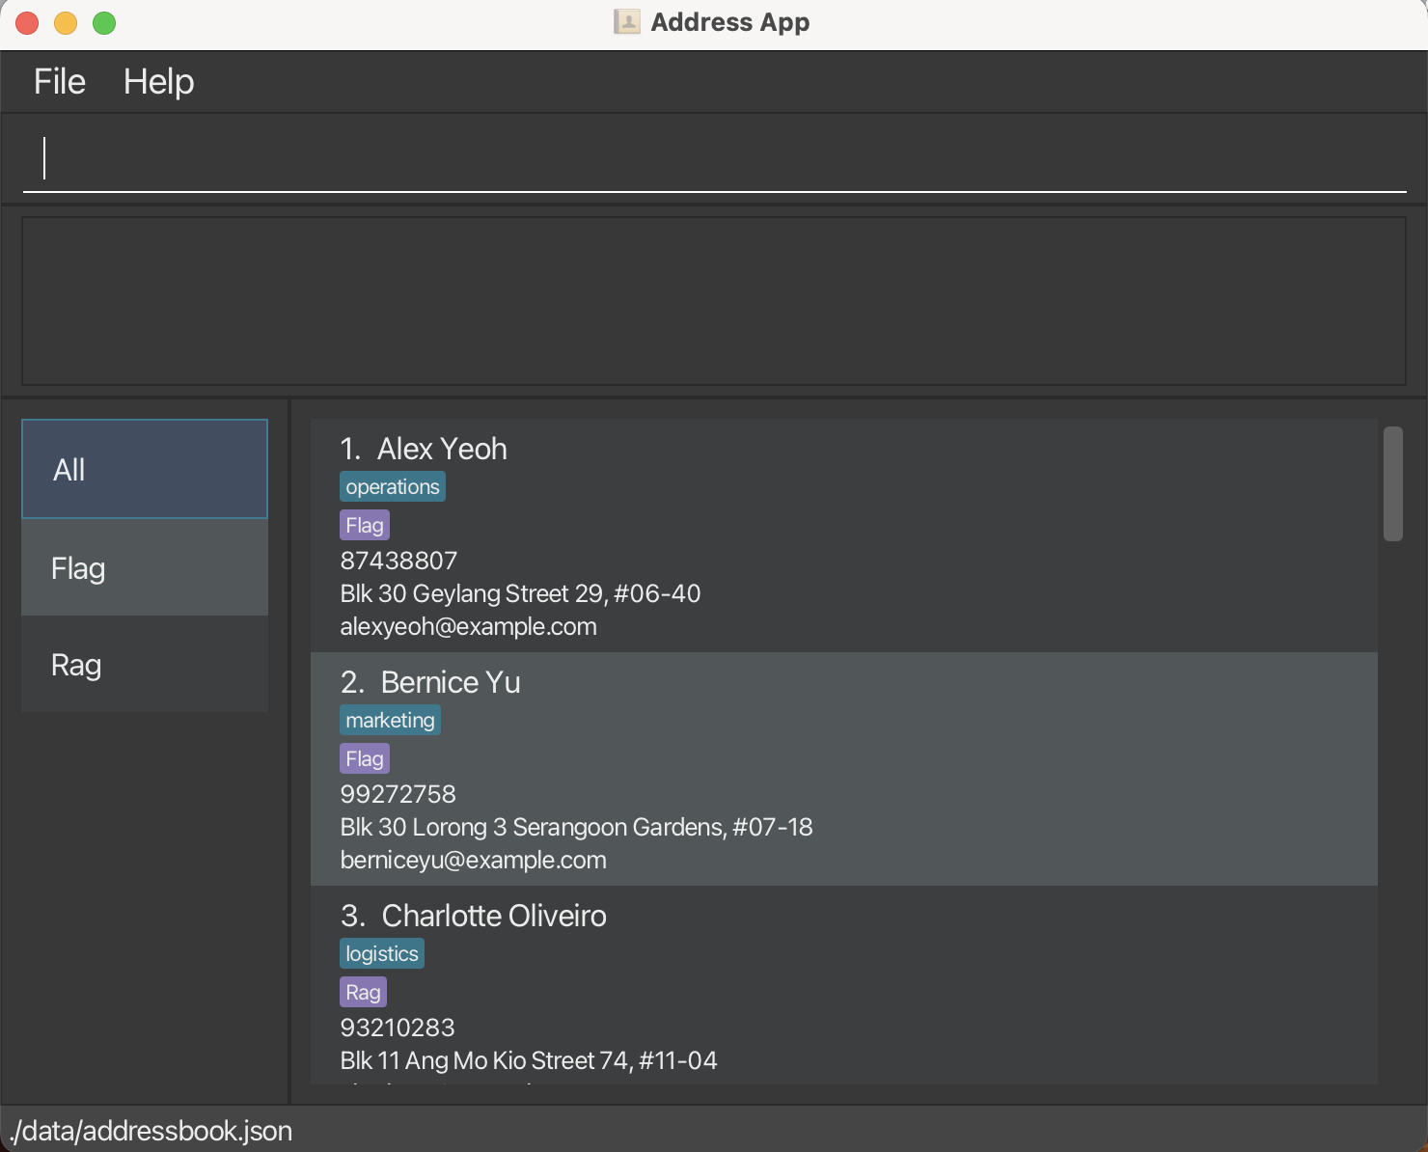Click the Rag label under Charlotte Oliveiro
The image size is (1428, 1152).
(x=363, y=993)
